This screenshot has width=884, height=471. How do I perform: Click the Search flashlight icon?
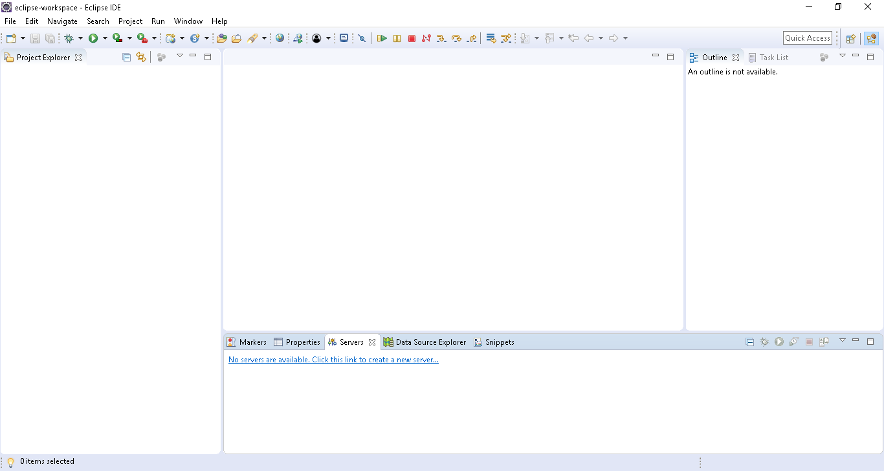pos(252,38)
